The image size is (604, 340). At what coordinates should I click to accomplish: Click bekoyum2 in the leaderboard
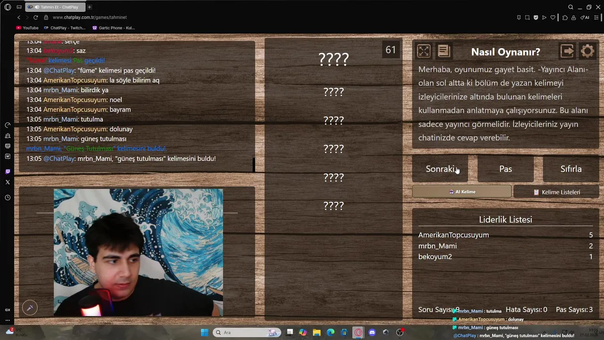(x=435, y=257)
